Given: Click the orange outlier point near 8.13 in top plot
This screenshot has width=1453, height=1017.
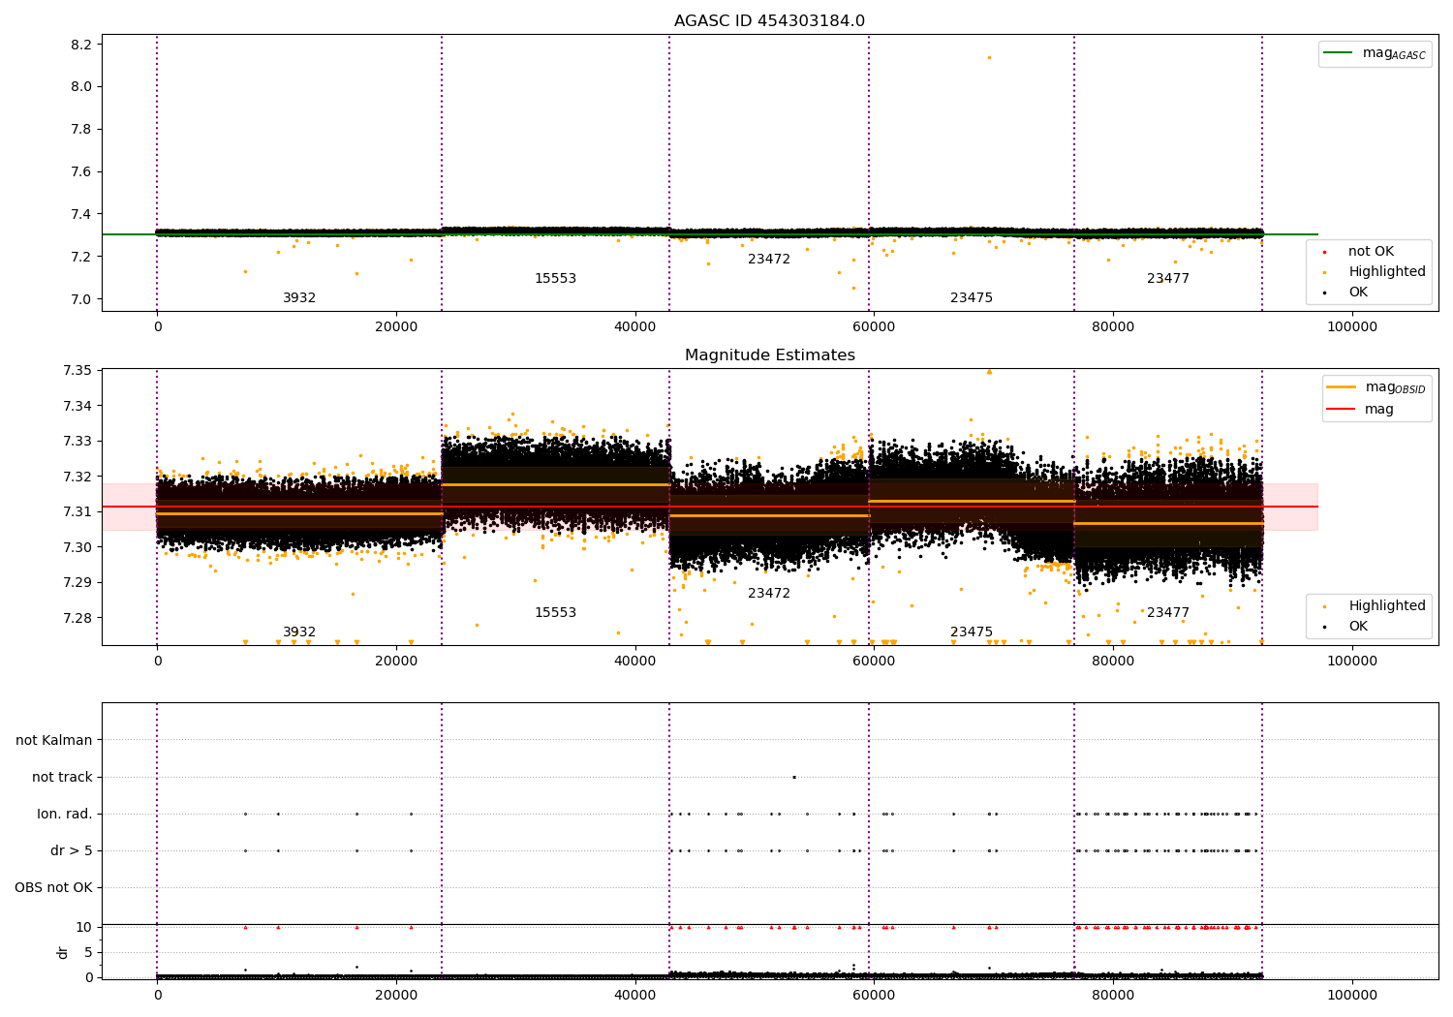Looking at the screenshot, I should point(989,57).
